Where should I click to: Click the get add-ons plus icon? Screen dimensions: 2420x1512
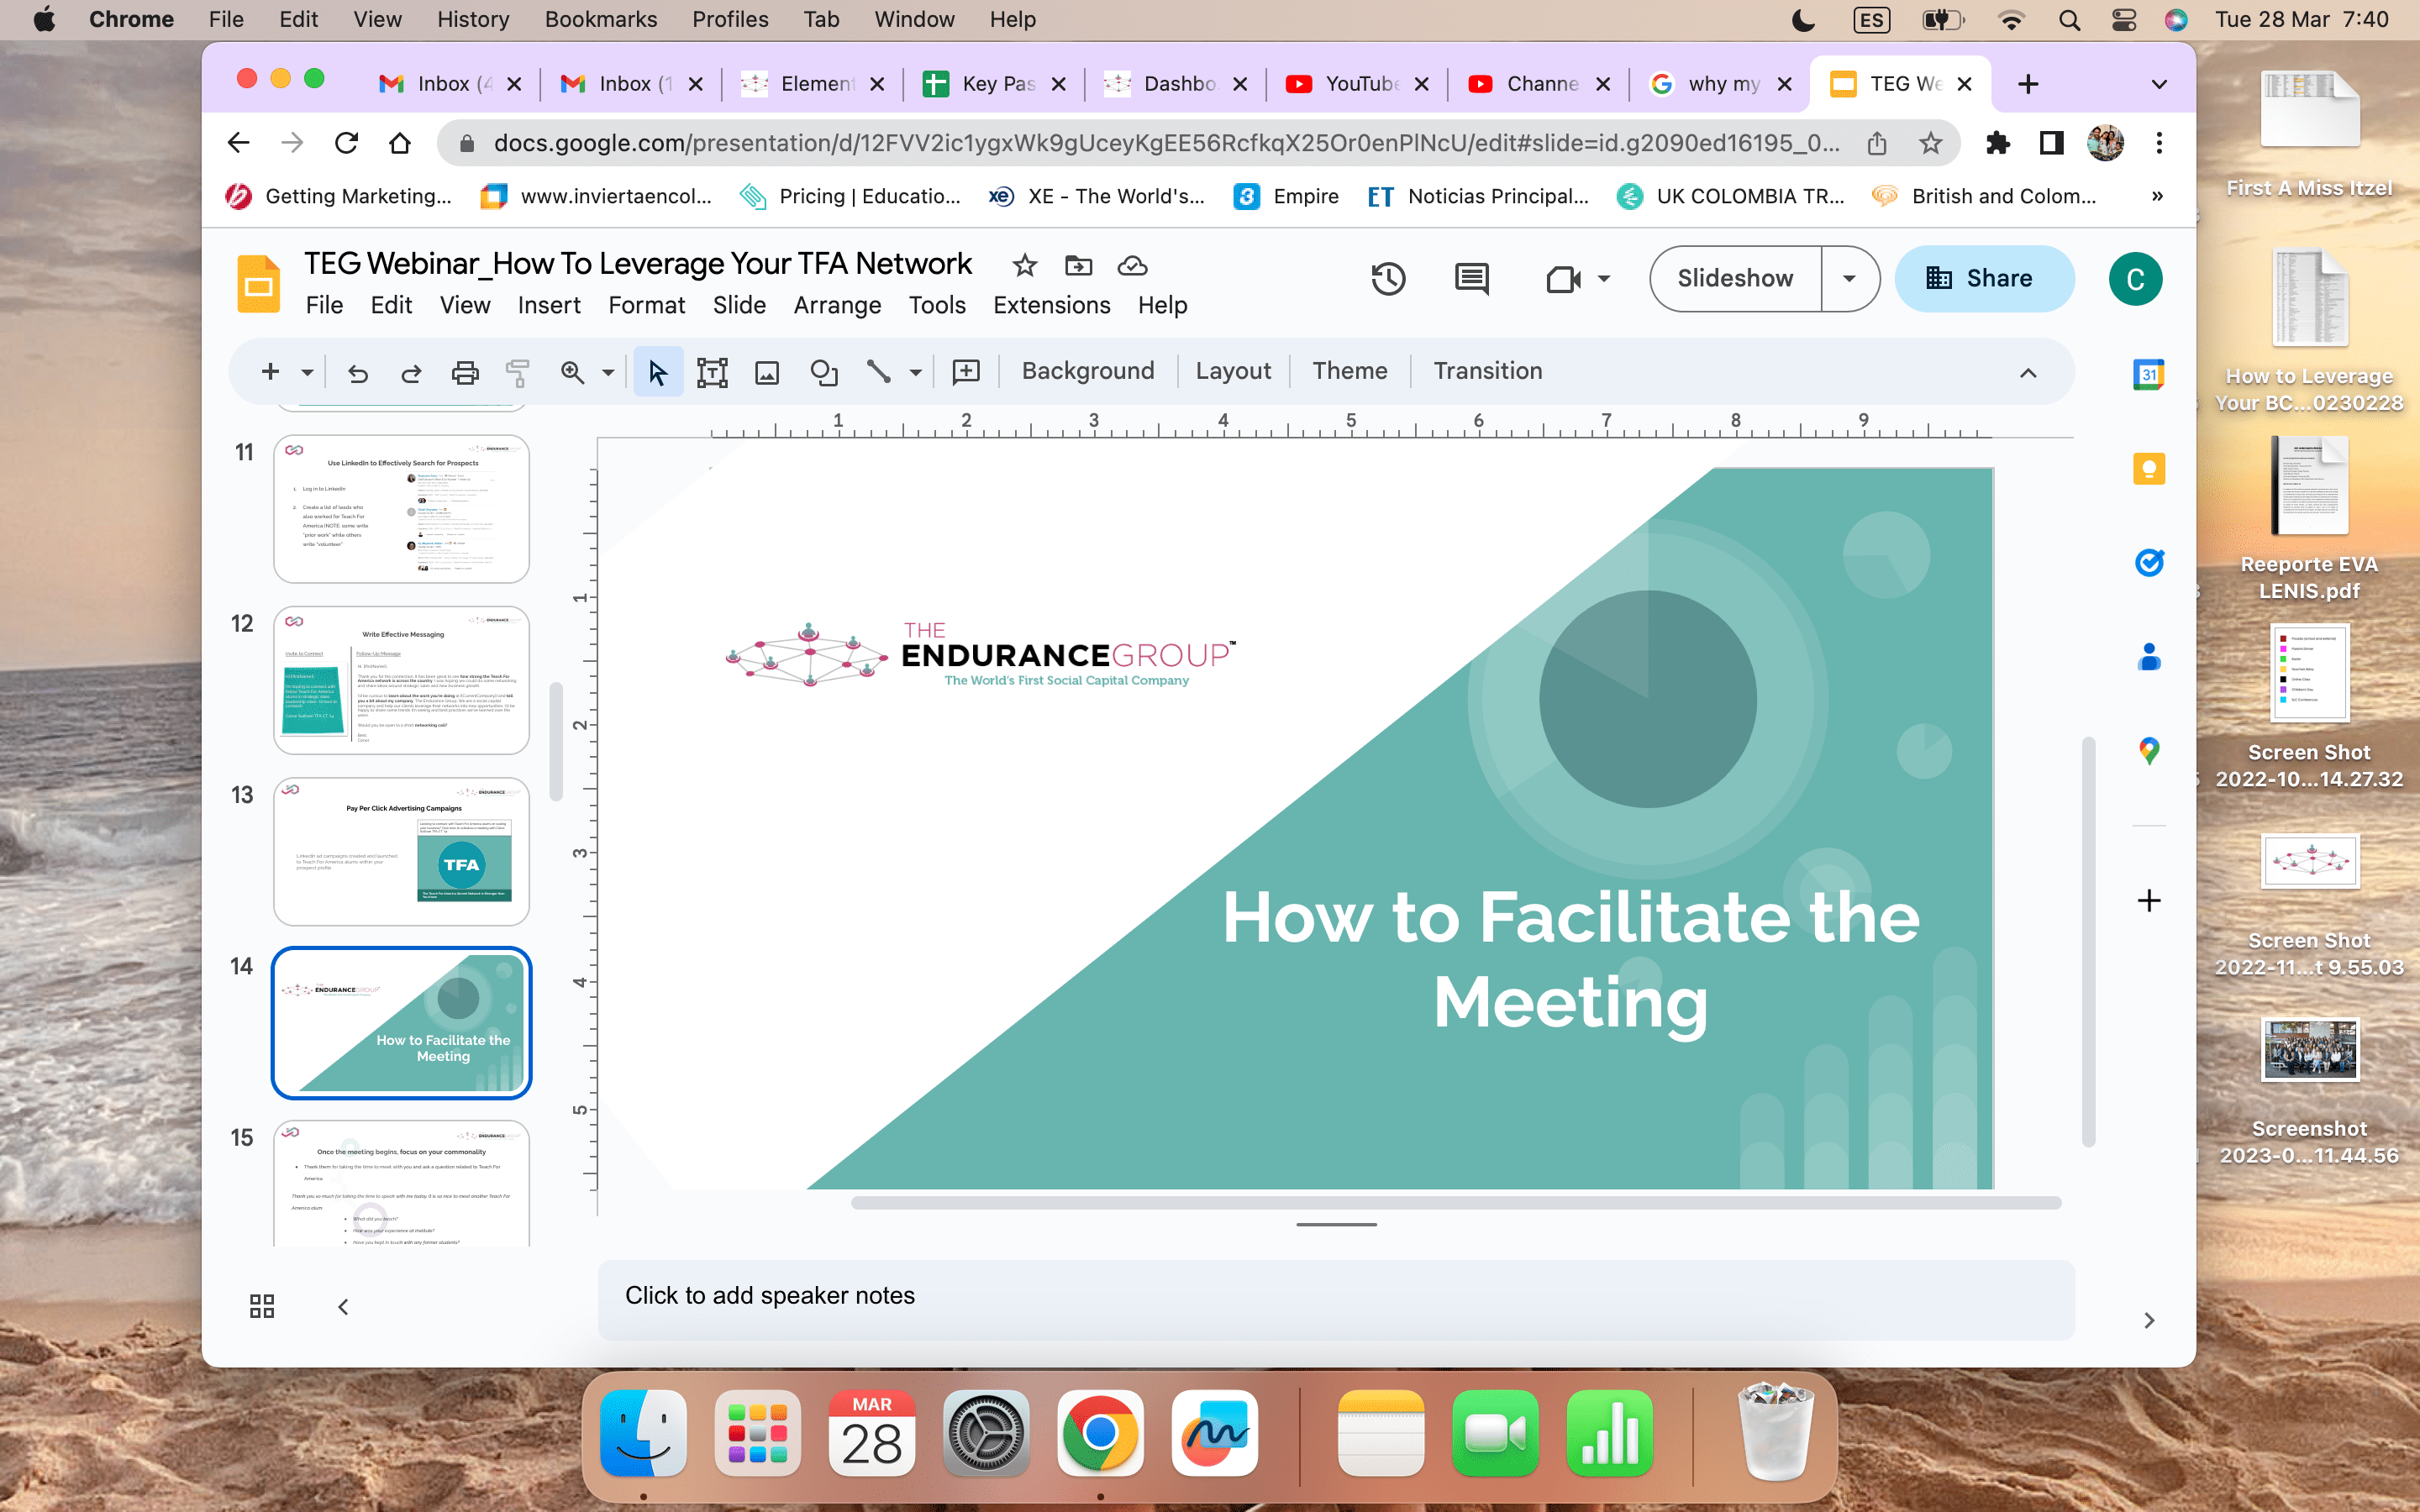point(2148,901)
